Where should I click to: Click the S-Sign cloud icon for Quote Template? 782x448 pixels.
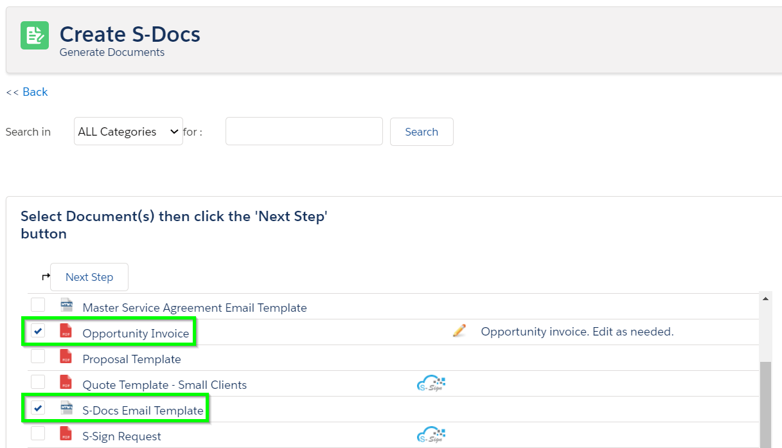(x=431, y=384)
